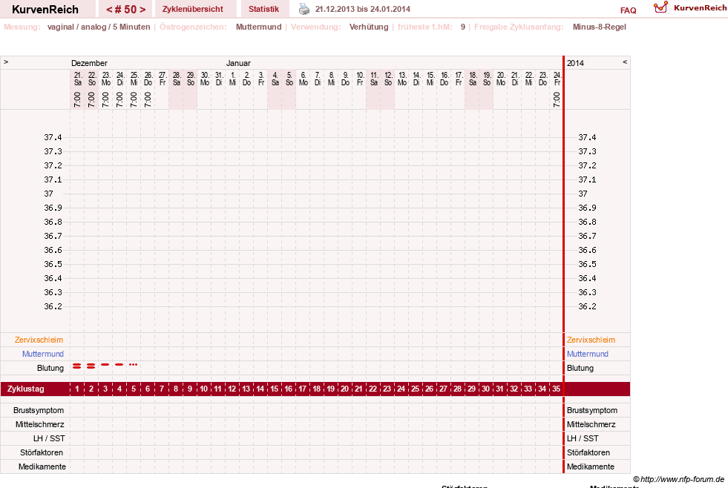Click Zyklustag number 10
Image resolution: width=728 pixels, height=488 pixels.
pyautogui.click(x=204, y=389)
